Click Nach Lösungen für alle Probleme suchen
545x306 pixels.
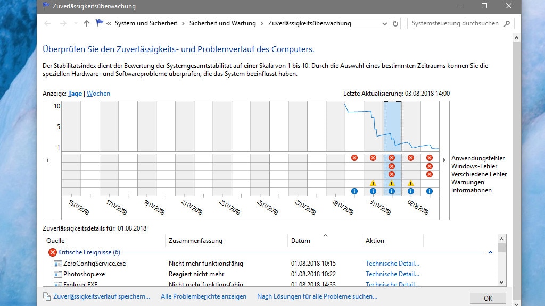317,296
